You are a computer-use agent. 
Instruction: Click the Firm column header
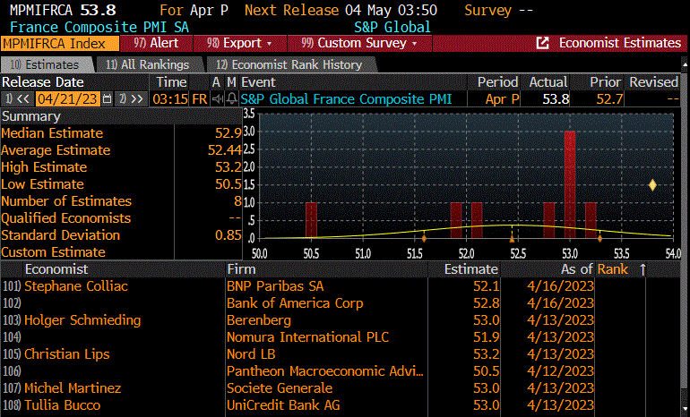coord(241,269)
